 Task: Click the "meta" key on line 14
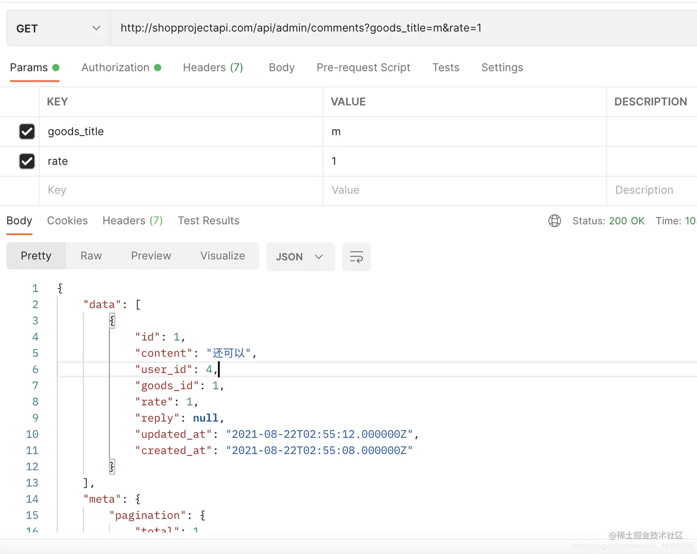[x=102, y=499]
